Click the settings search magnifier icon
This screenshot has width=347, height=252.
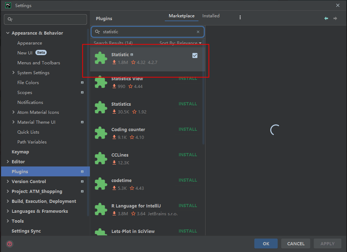click(10, 19)
